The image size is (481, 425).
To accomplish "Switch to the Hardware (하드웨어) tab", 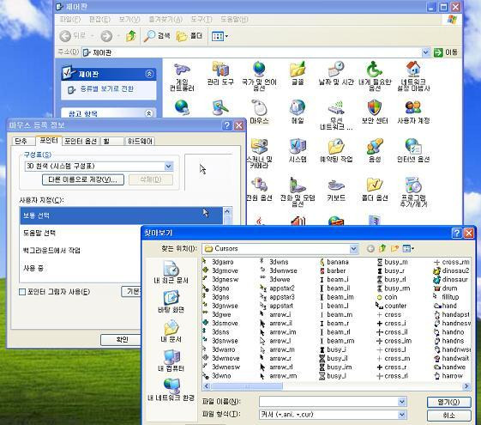I will click(140, 141).
